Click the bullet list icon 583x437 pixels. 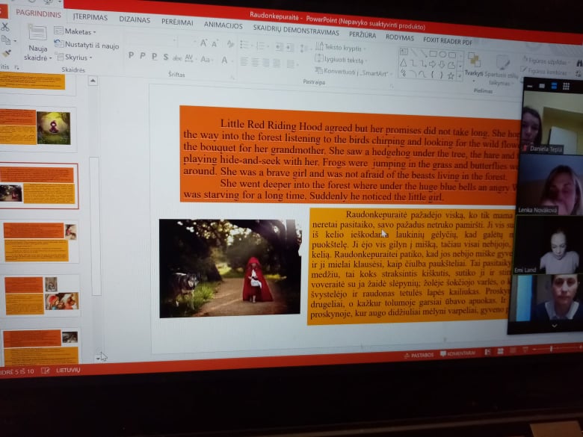tap(245, 45)
